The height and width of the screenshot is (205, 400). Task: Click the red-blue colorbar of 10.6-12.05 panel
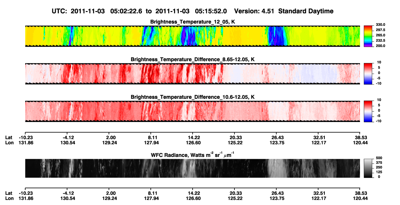coord(368,111)
